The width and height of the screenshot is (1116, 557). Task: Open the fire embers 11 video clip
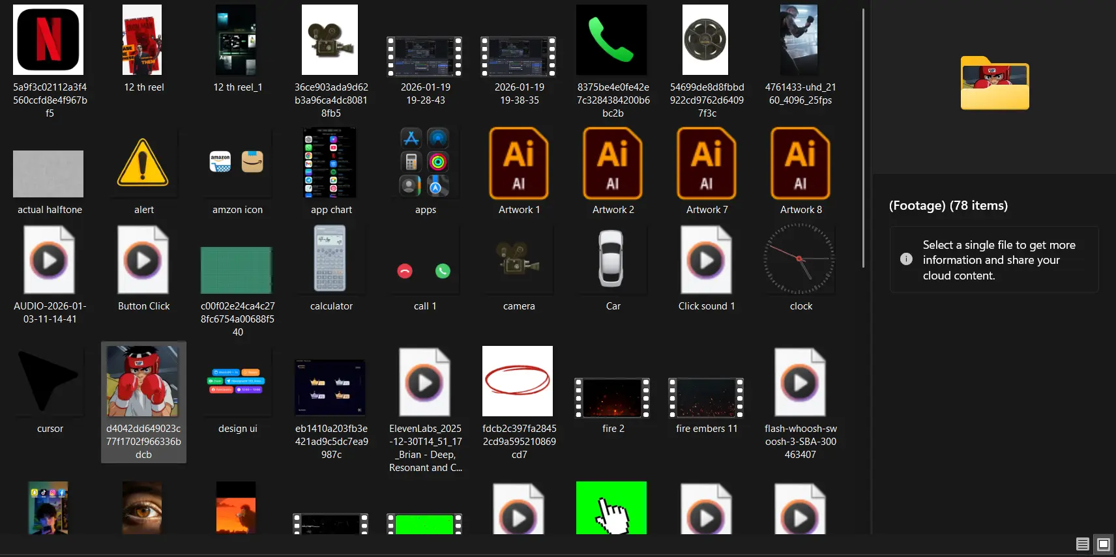coord(706,397)
